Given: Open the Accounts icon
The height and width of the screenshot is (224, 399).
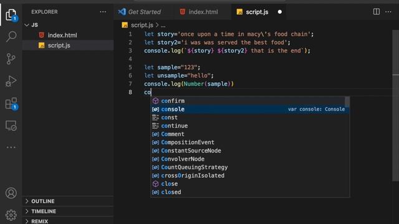Looking at the screenshot, I should click(x=11, y=193).
